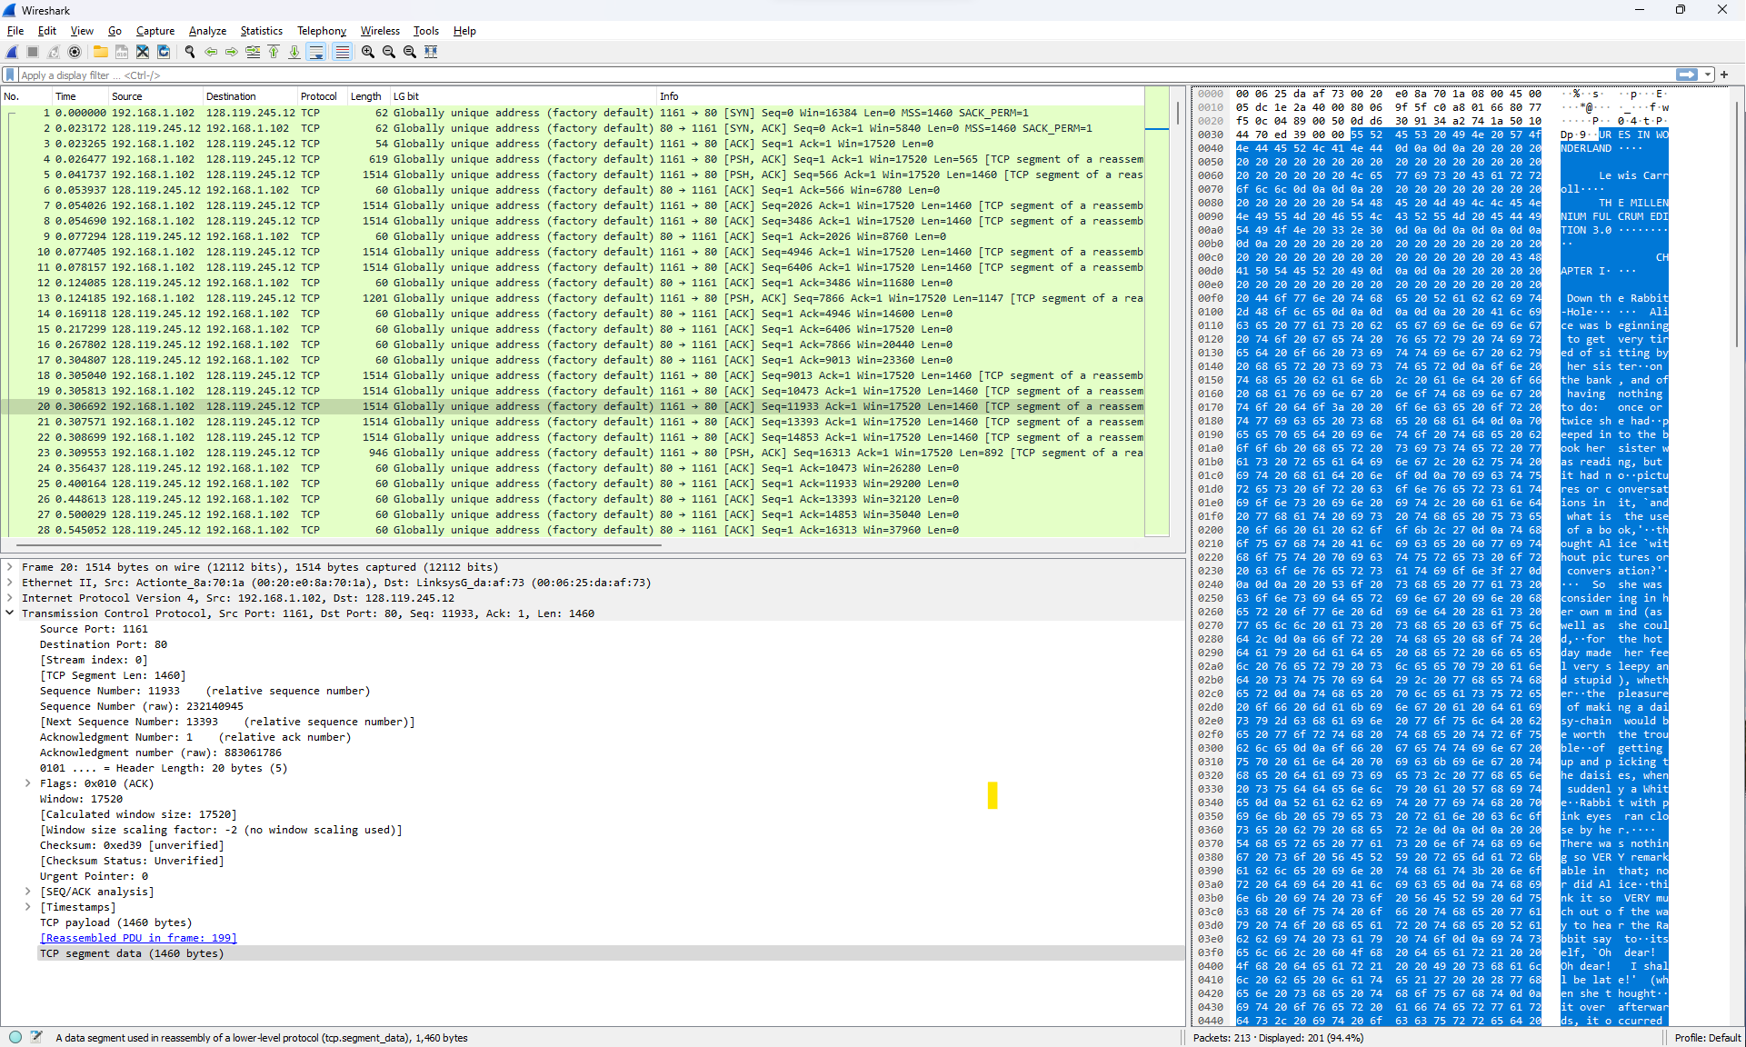
Task: Open the Telephony menu
Action: coord(321,30)
